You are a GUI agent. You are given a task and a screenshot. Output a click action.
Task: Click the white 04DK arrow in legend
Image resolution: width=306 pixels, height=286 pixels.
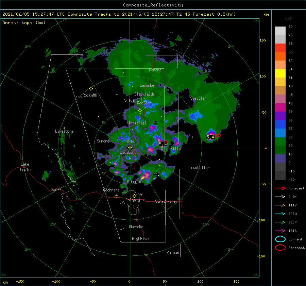coord(280,197)
